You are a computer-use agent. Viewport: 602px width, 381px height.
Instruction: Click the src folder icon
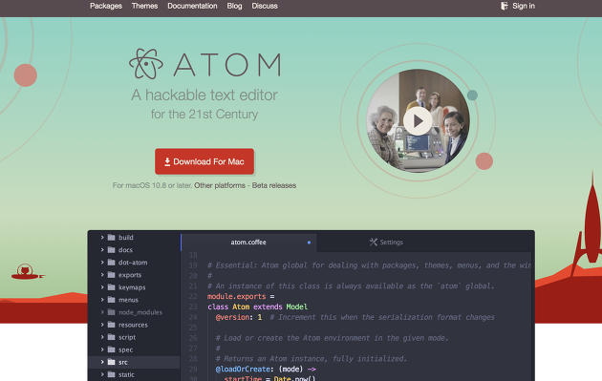pos(112,362)
